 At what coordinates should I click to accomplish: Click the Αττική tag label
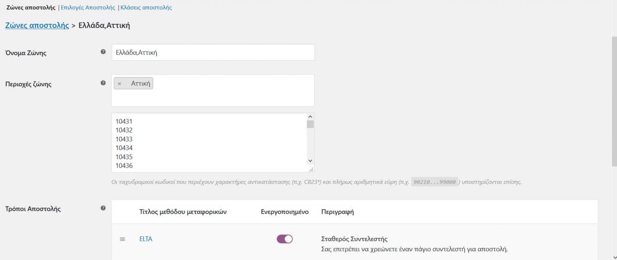(140, 83)
